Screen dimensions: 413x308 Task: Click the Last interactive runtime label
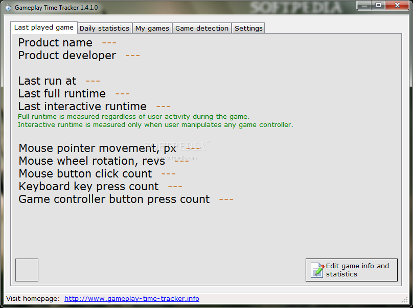pos(82,107)
